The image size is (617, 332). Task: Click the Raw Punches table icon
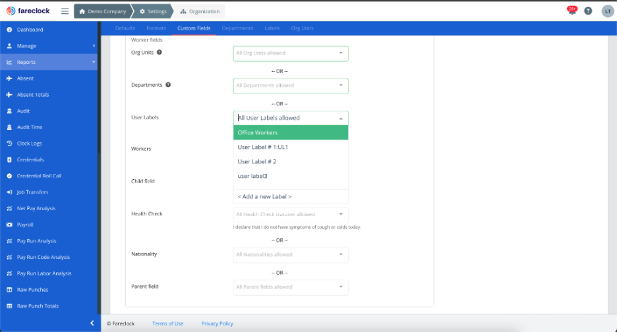9,290
